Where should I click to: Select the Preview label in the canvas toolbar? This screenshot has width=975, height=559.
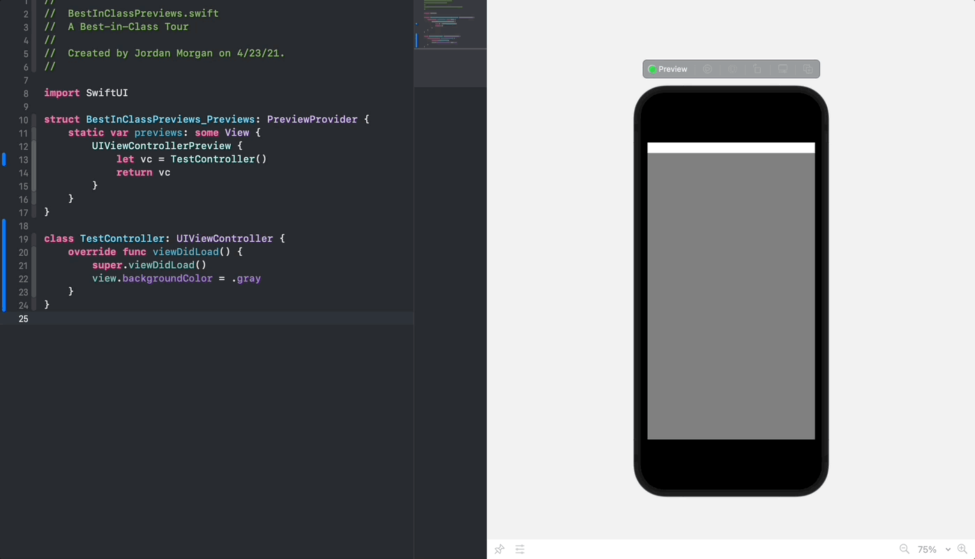coord(672,69)
